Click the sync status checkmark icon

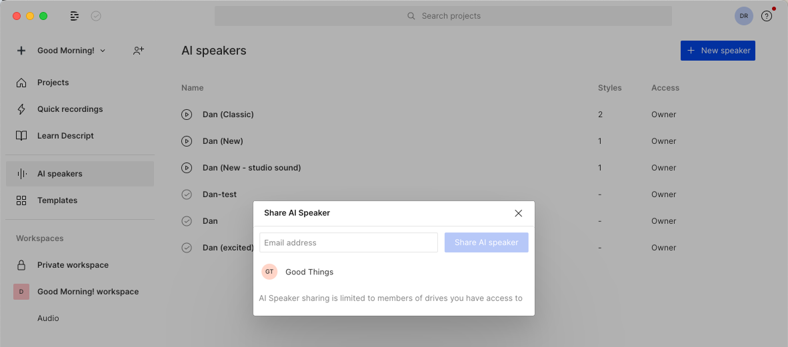96,16
